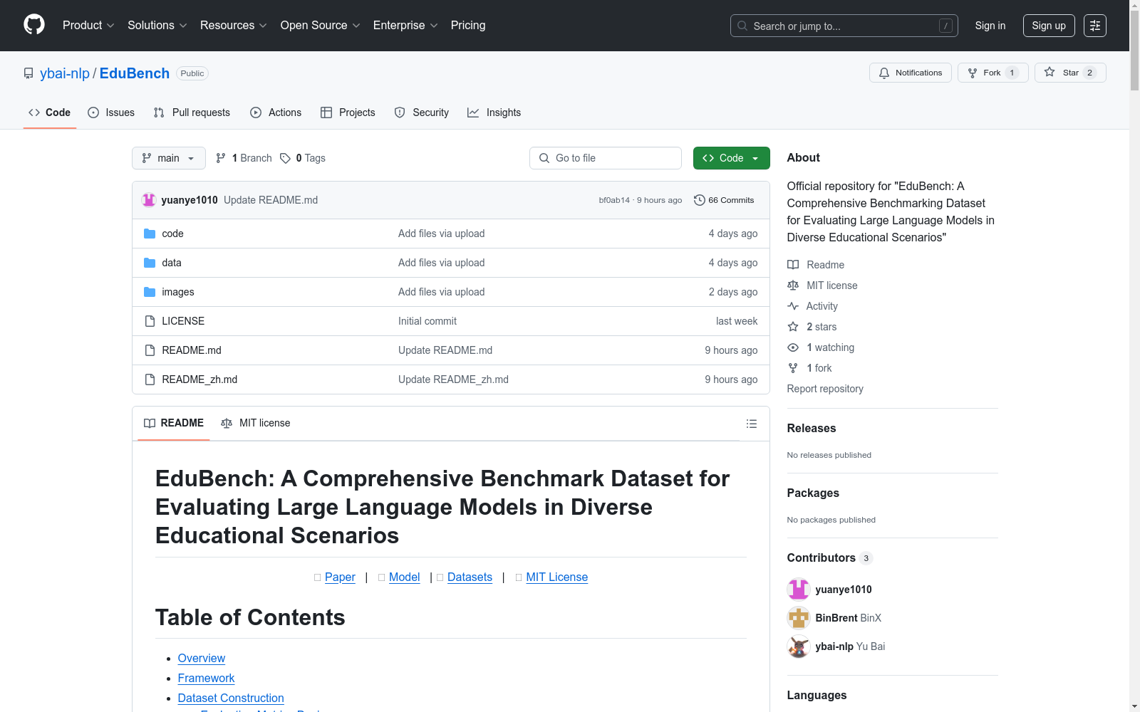Click the tag icon next to 0 Tags
Image resolution: width=1140 pixels, height=712 pixels.
tap(285, 158)
